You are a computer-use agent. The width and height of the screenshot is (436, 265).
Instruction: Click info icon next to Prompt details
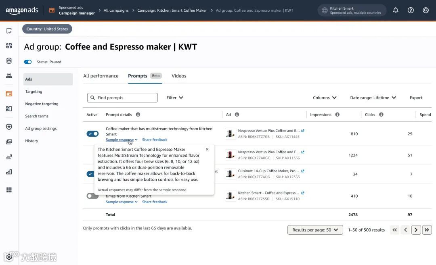pos(138,115)
